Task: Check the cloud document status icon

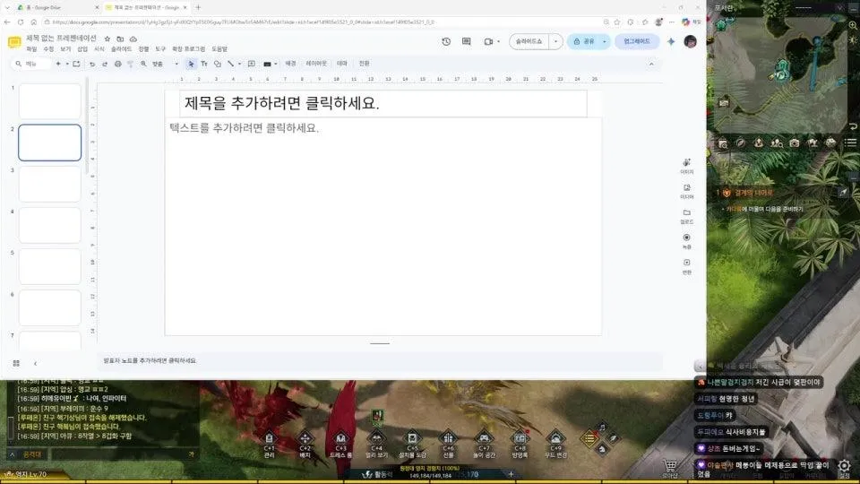Action: (133, 39)
